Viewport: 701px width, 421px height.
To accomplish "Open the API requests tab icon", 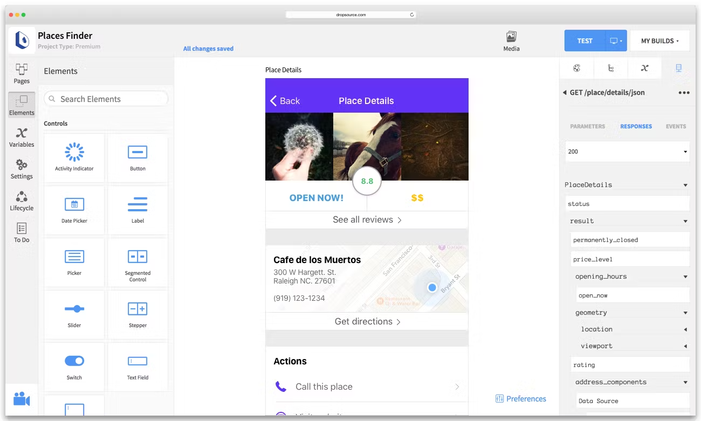I will 678,68.
